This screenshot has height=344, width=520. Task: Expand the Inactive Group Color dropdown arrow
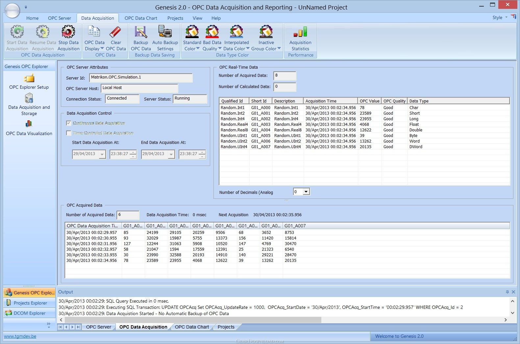279,49
